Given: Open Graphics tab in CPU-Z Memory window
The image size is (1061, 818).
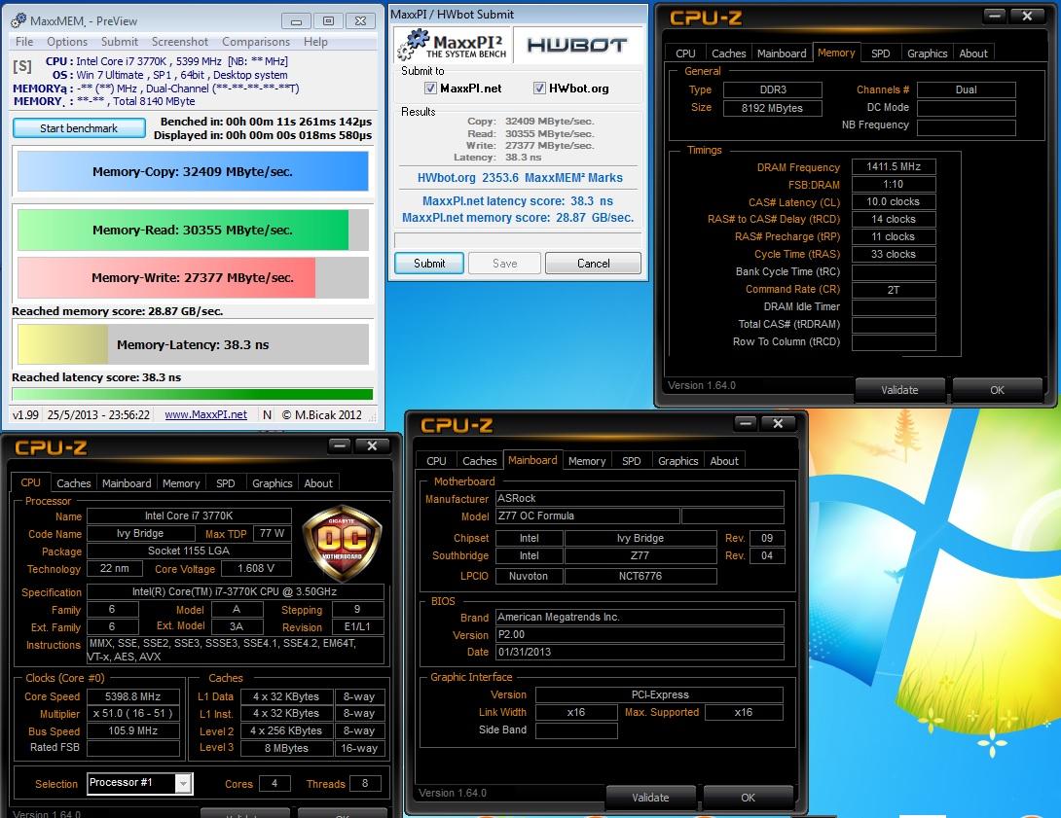Looking at the screenshot, I should (927, 53).
